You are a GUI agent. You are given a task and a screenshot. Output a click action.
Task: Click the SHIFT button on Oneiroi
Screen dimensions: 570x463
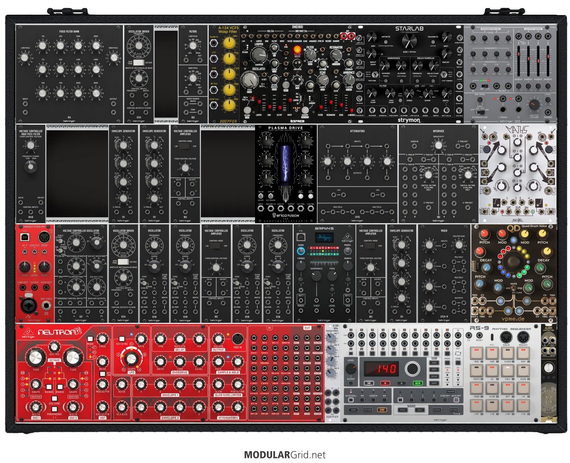(x=286, y=85)
